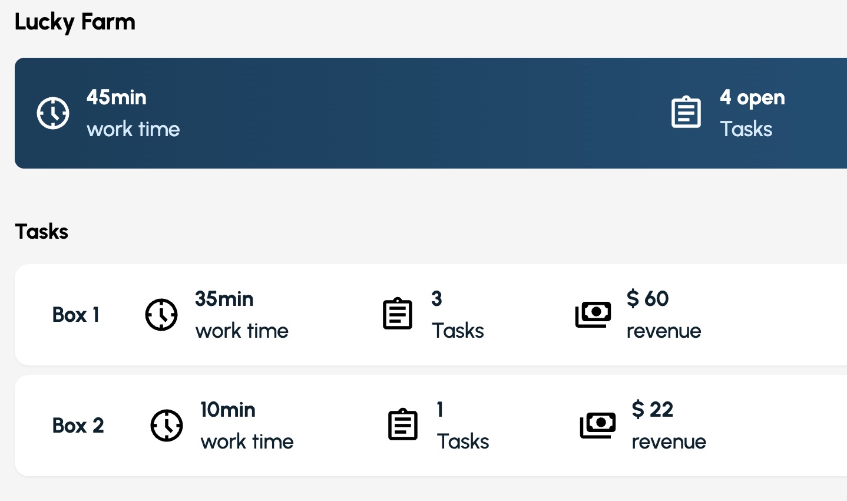Click the 4 open Tasks summary

(x=752, y=113)
